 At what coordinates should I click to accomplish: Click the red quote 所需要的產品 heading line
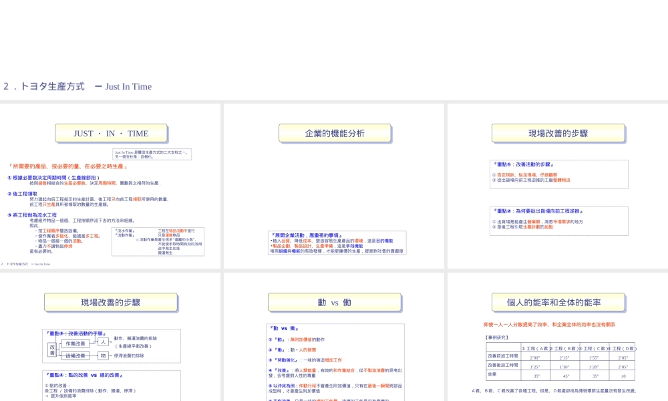pos(66,166)
